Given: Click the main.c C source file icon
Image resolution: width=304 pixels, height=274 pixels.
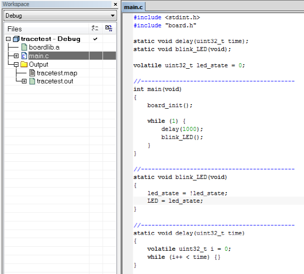Looking at the screenshot, I should tap(24, 56).
